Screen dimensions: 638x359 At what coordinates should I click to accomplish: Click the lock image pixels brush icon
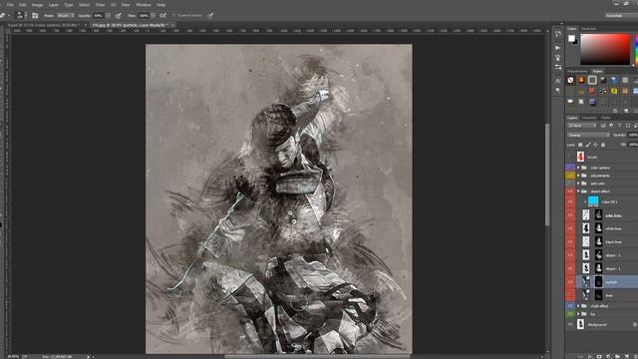click(588, 145)
